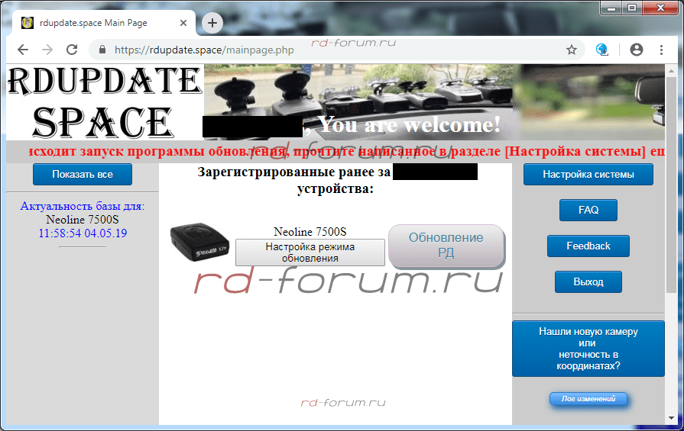
Task: Click the padlock site info icon
Action: [101, 50]
